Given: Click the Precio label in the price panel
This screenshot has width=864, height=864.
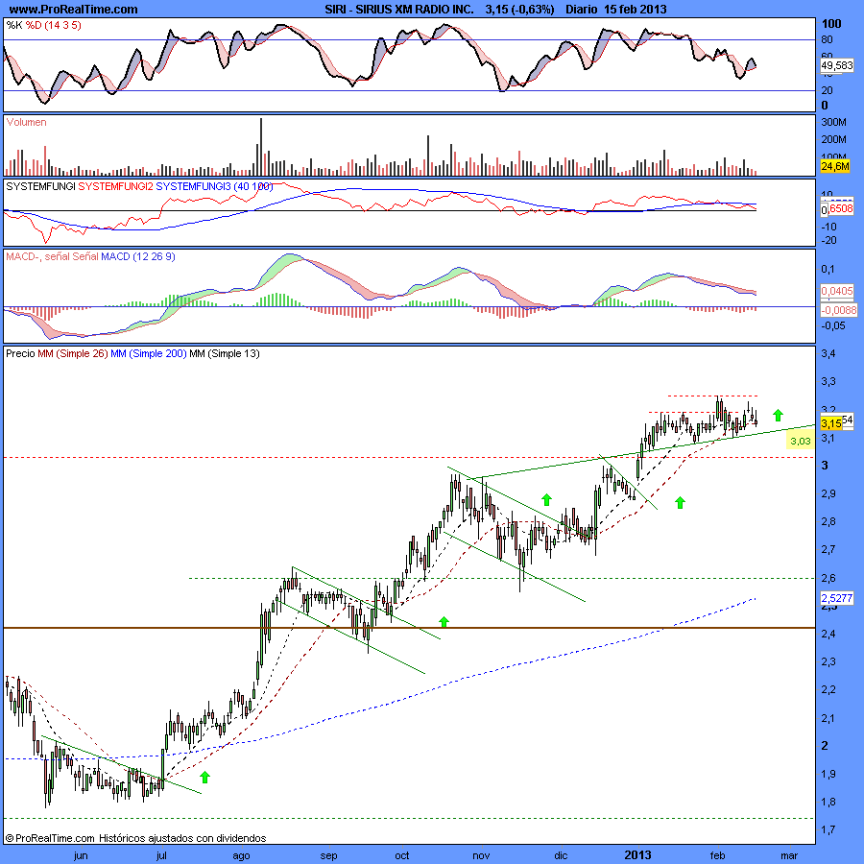Looking at the screenshot, I should click(20, 353).
